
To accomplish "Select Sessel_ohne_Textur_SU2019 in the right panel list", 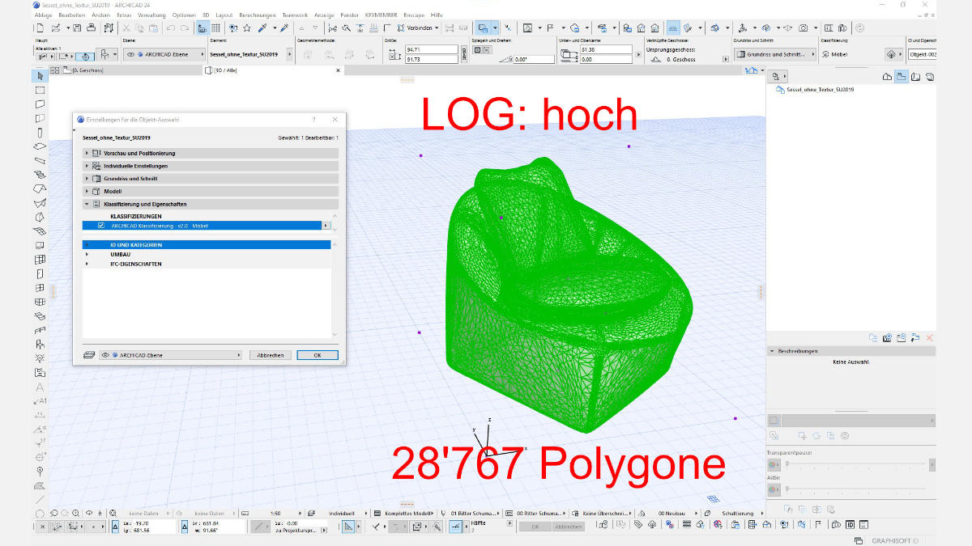I will tap(820, 89).
